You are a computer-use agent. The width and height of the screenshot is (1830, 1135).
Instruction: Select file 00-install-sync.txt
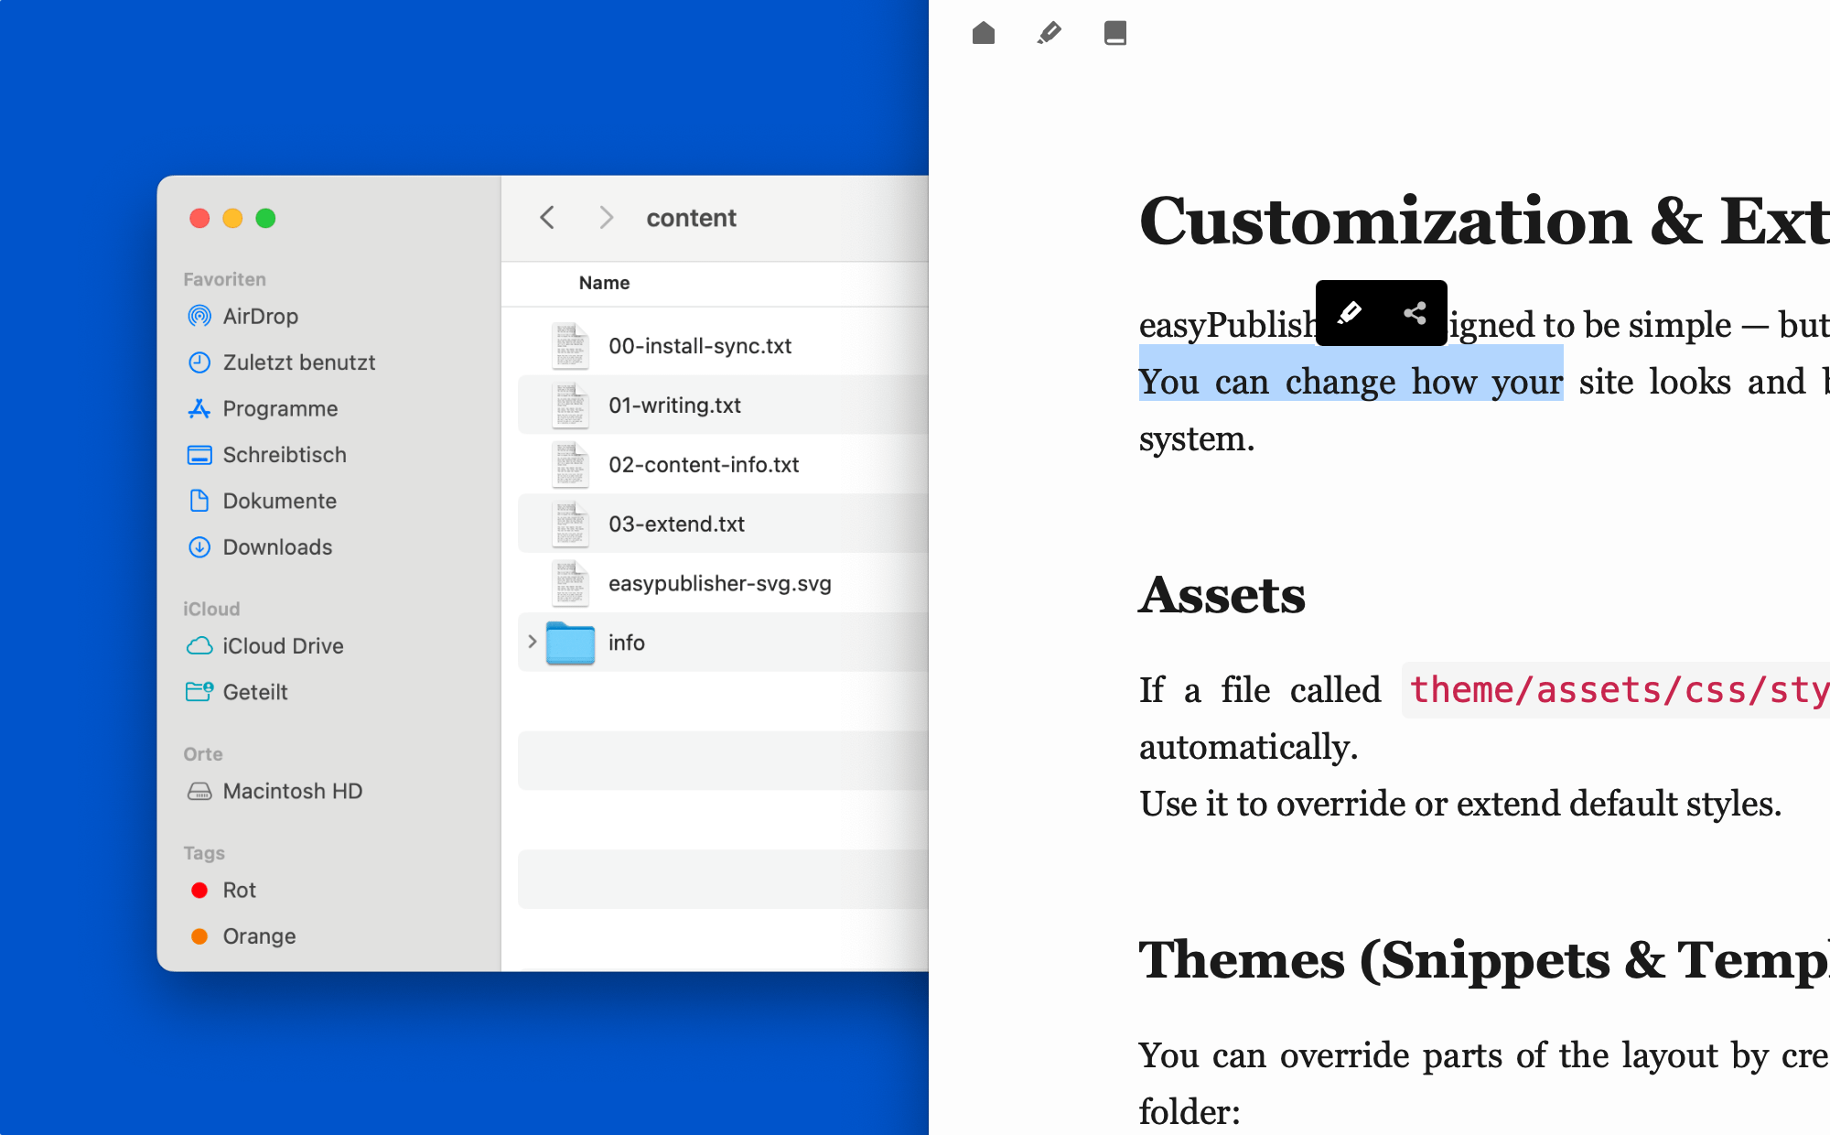pyautogui.click(x=699, y=346)
